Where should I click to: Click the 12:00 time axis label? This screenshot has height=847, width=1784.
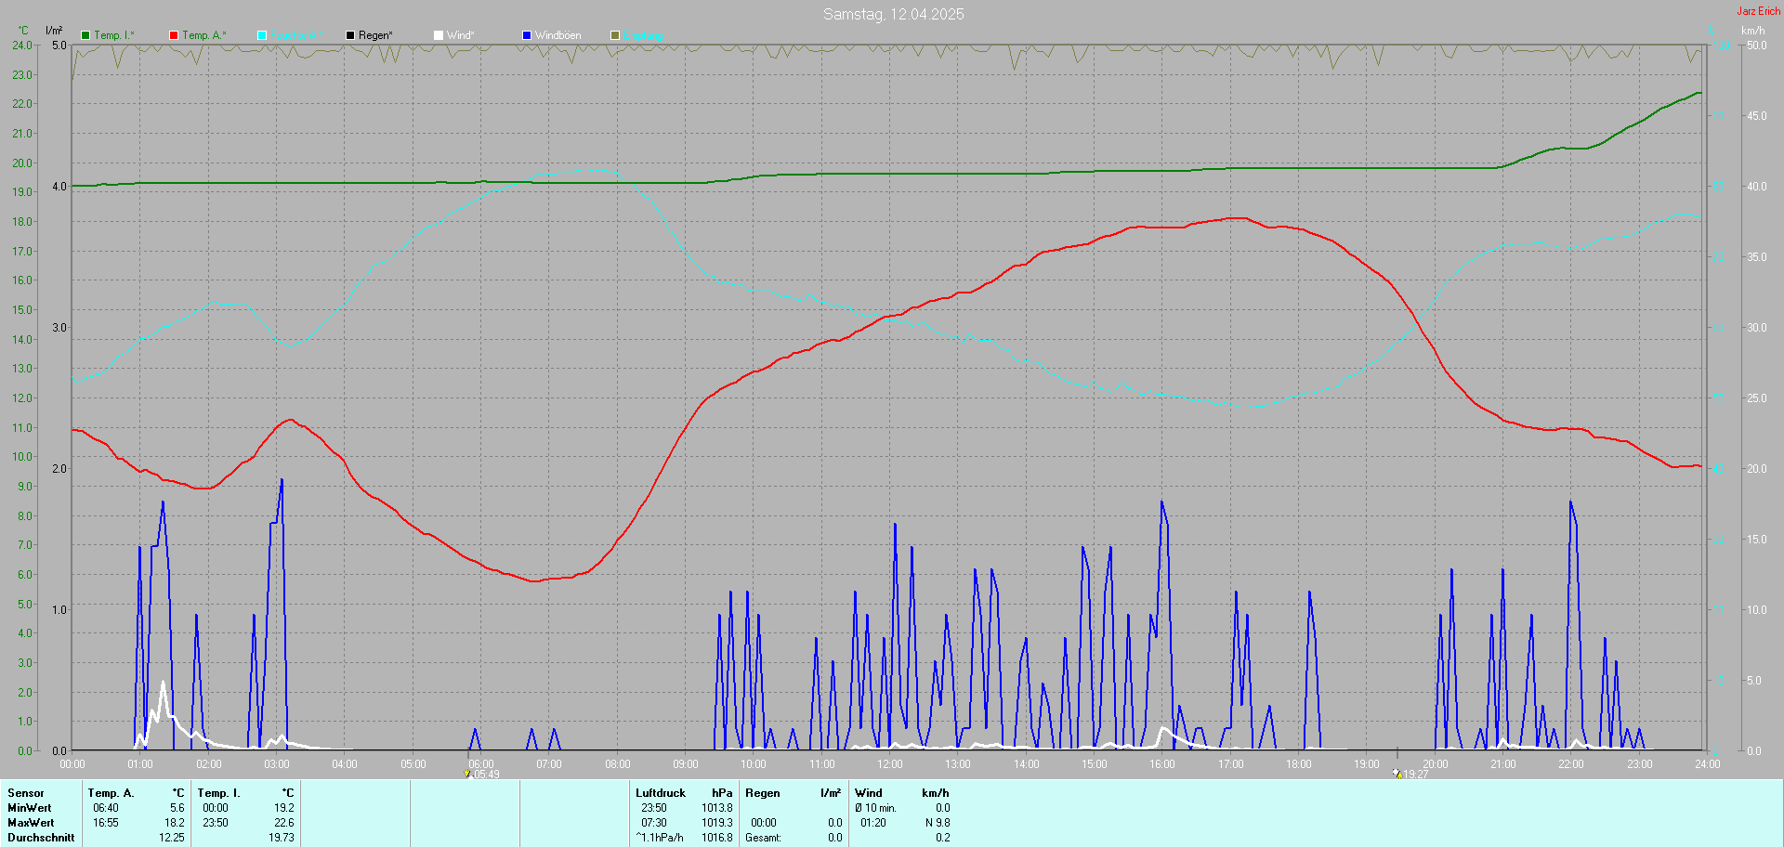coord(890,764)
